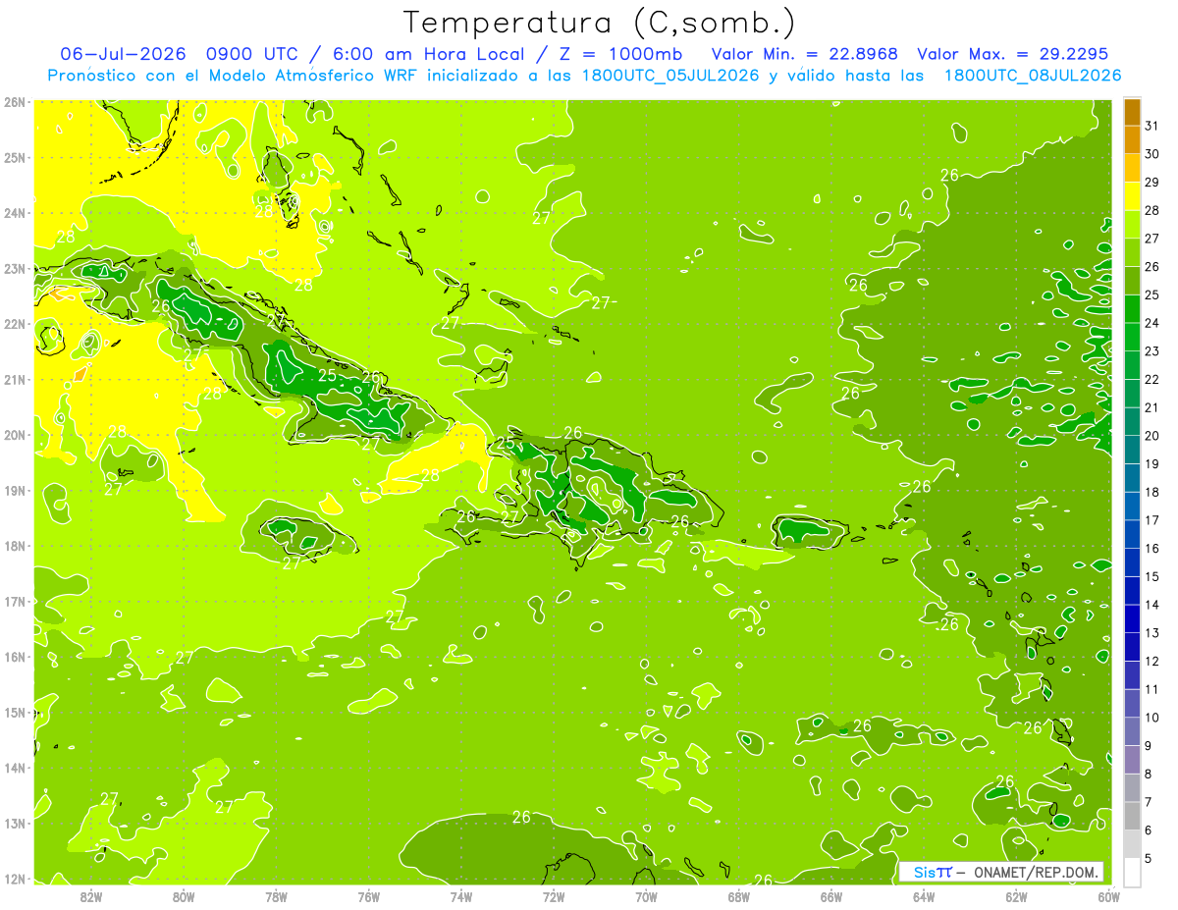Click the title "Temperatura (C,somb.)"
Screen dimensions: 1178x910
pyautogui.click(x=600, y=24)
